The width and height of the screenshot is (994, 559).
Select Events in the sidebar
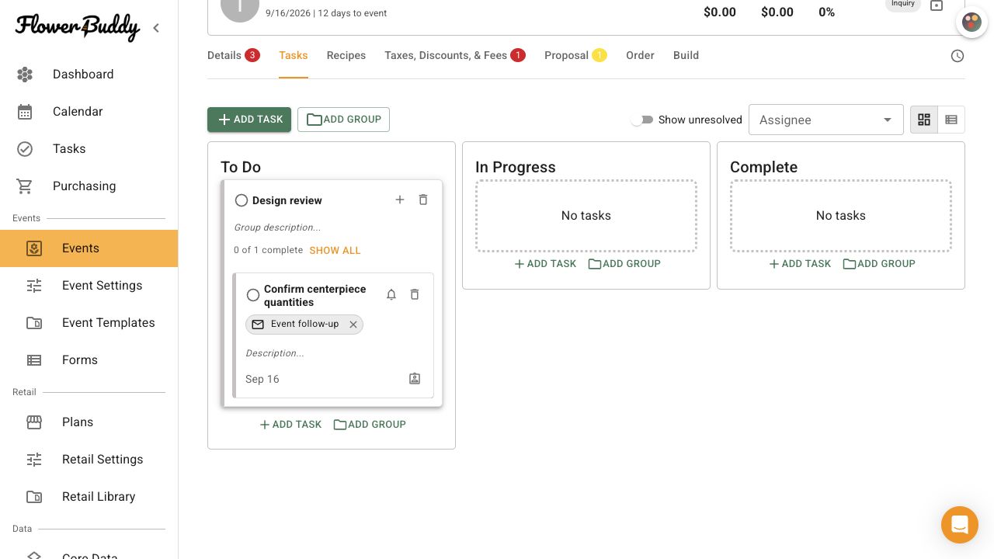click(89, 248)
